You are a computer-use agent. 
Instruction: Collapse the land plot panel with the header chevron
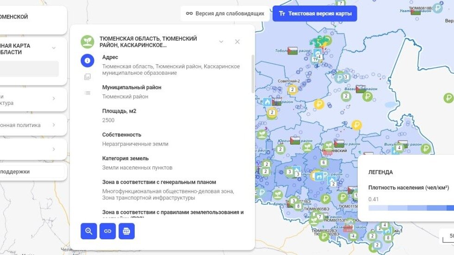221,42
